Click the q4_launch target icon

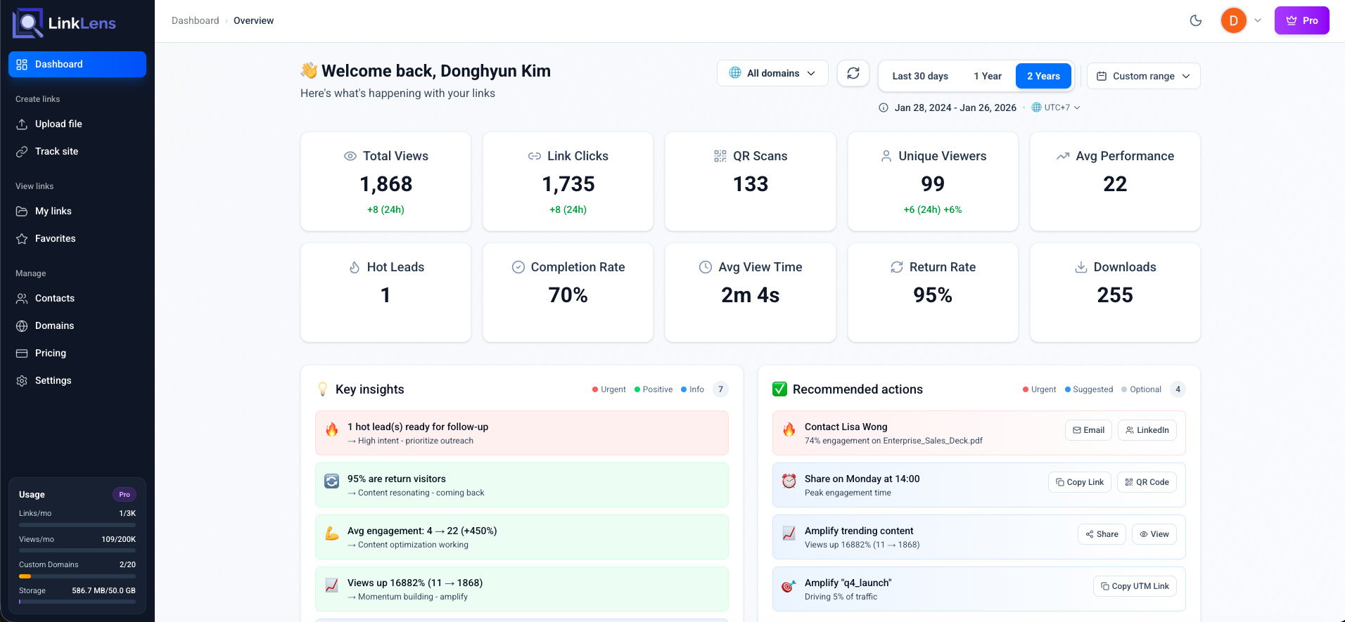click(x=789, y=585)
